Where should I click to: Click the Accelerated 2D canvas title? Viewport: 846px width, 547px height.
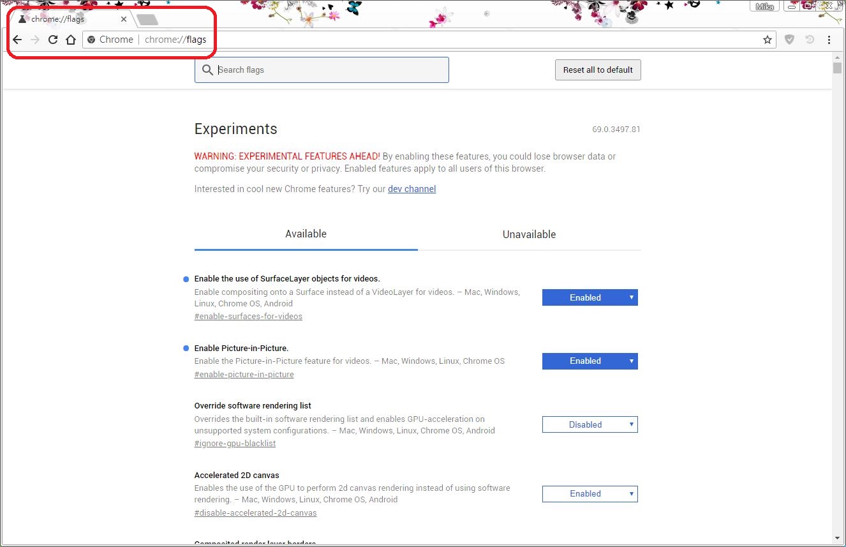[237, 476]
